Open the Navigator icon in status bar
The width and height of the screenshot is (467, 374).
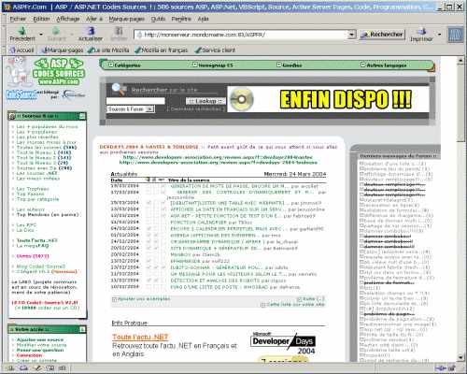click(x=10, y=368)
